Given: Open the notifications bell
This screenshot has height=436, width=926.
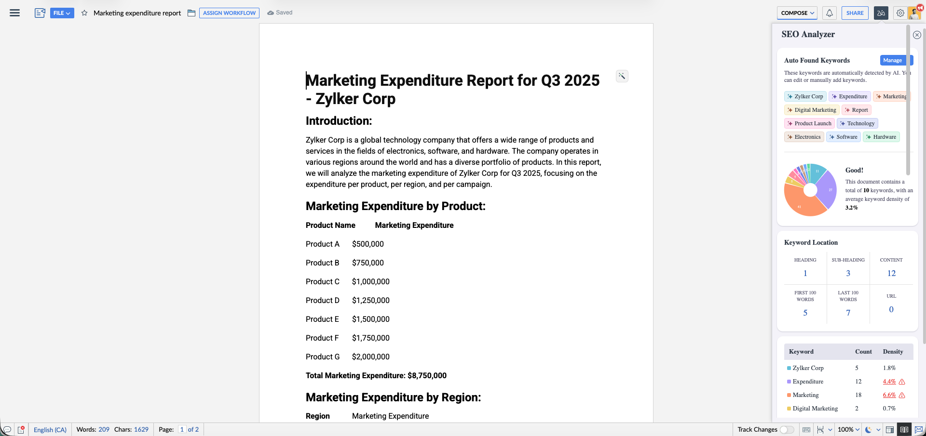Looking at the screenshot, I should tap(830, 13).
